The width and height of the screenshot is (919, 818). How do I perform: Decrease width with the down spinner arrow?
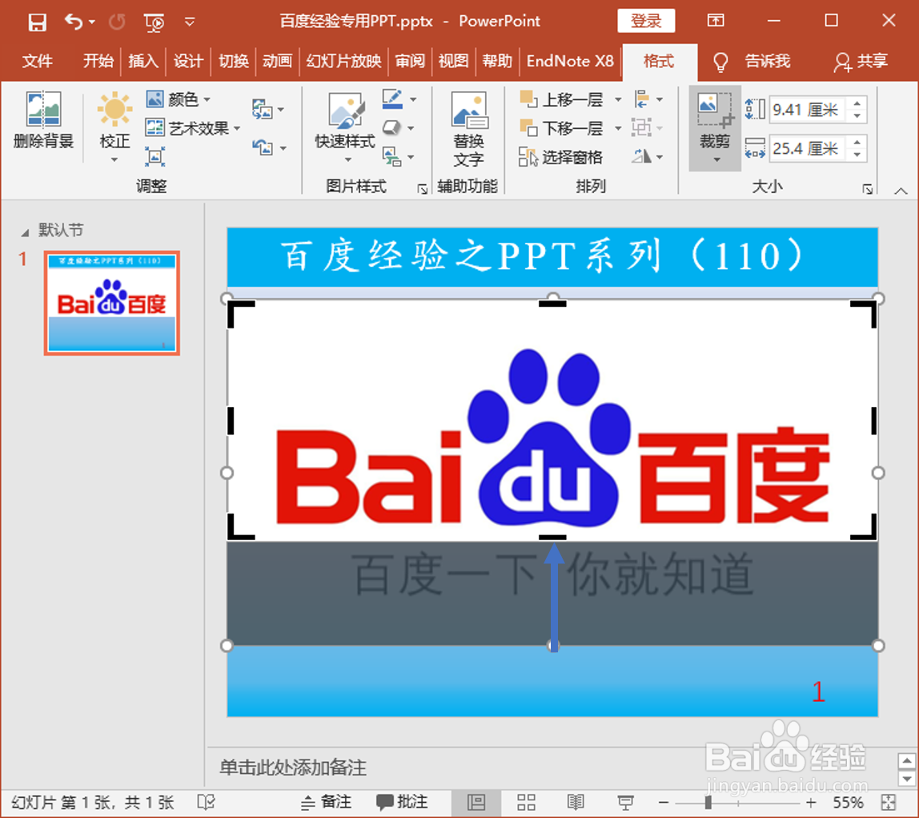tap(857, 155)
